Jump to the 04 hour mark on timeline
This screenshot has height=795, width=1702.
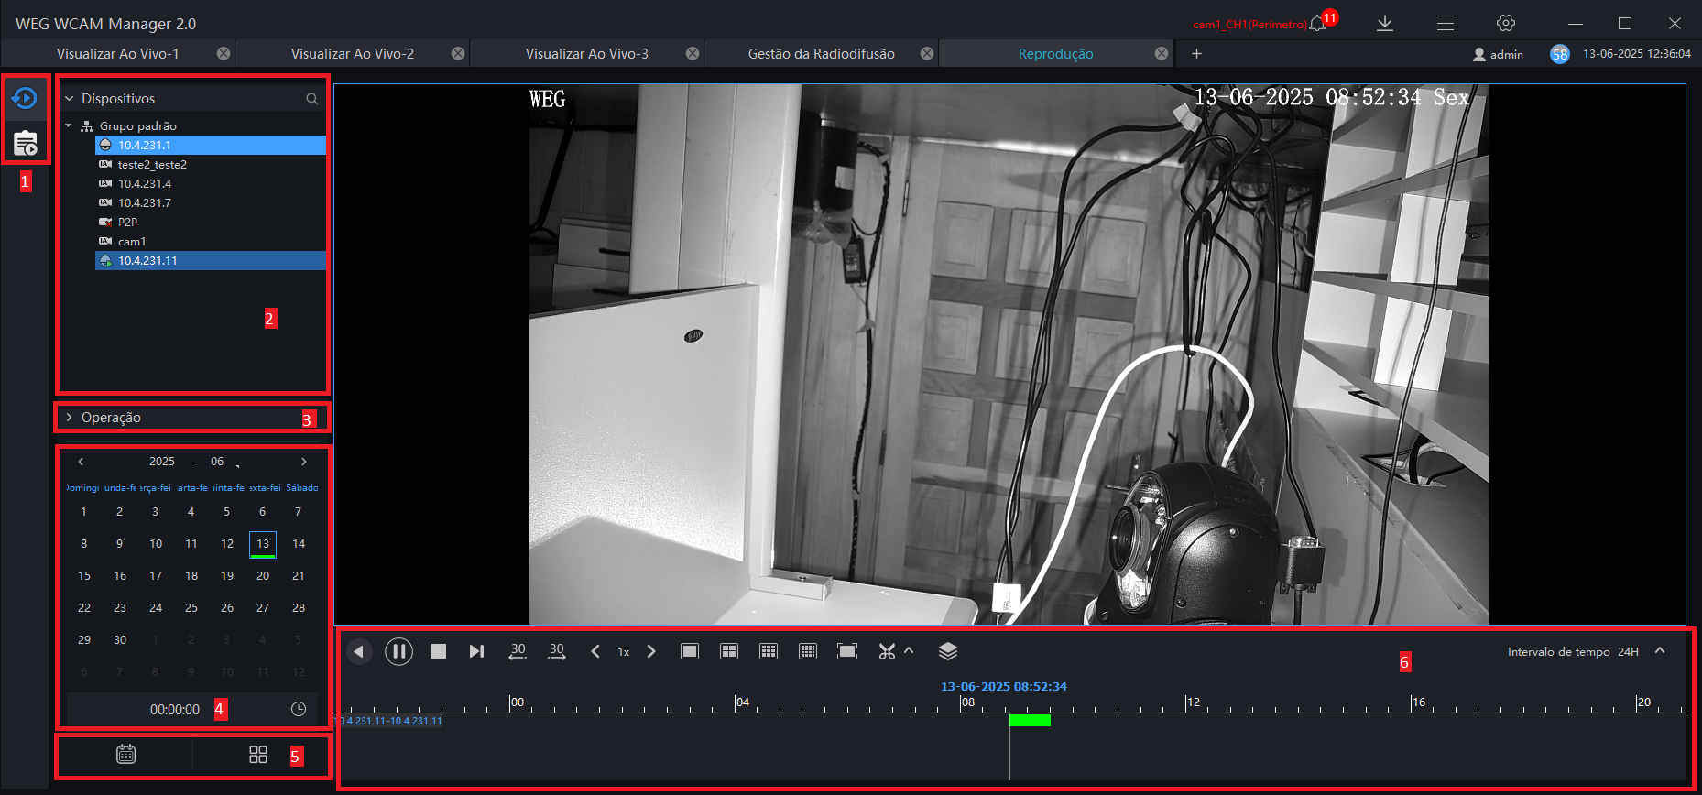[x=742, y=702]
